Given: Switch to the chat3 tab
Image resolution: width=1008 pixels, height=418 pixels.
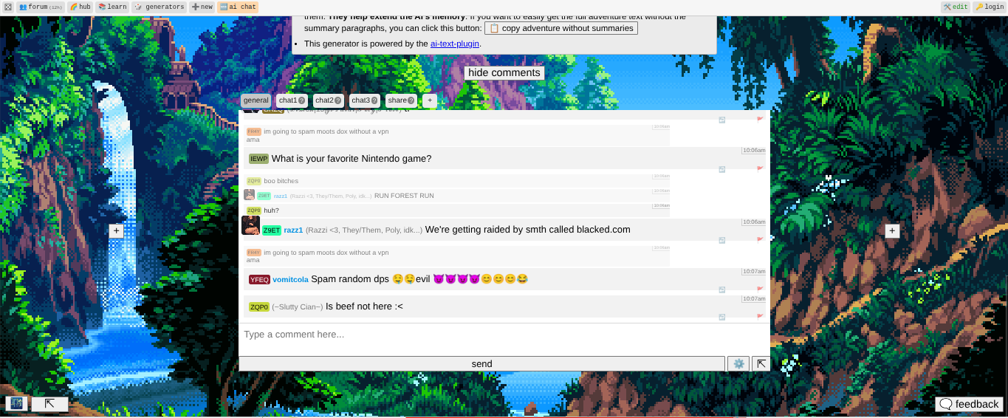Looking at the screenshot, I should [x=365, y=100].
